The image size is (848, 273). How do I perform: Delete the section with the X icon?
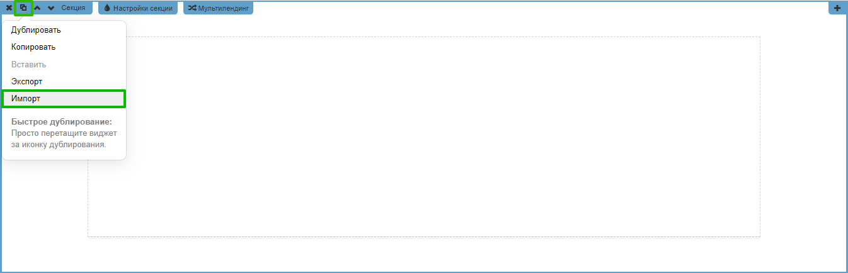(x=9, y=8)
